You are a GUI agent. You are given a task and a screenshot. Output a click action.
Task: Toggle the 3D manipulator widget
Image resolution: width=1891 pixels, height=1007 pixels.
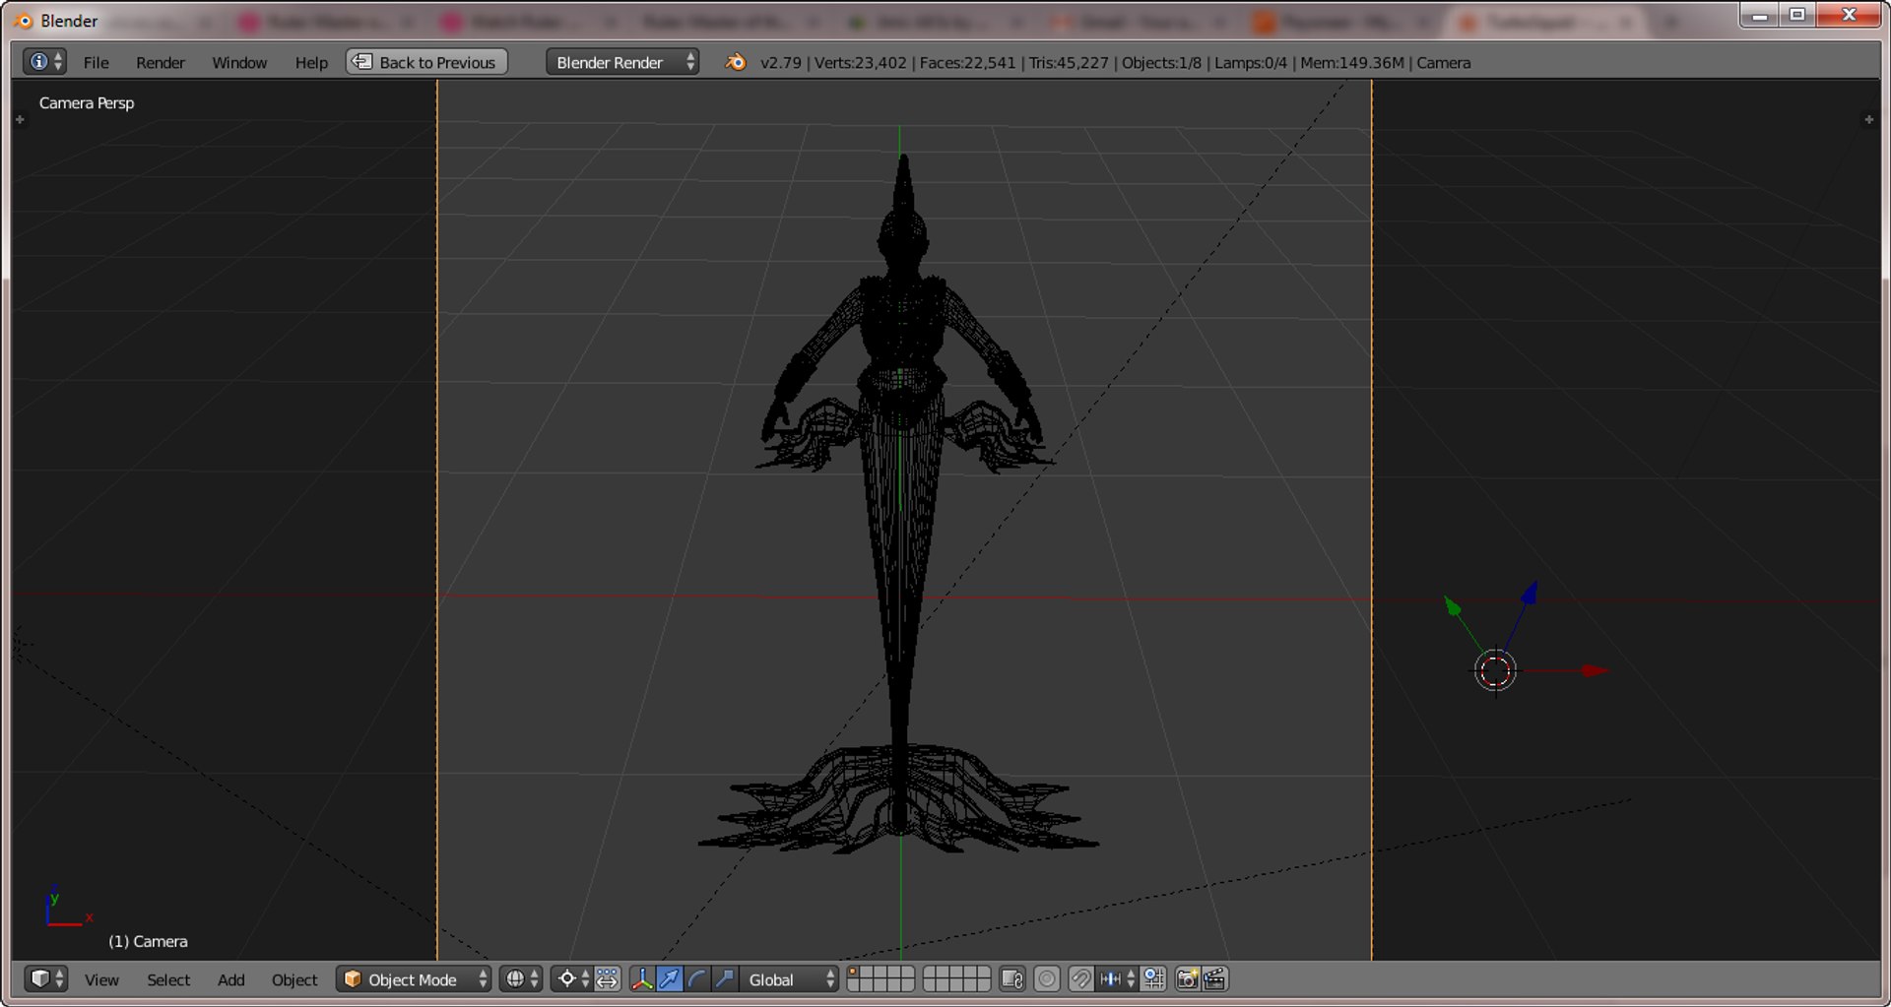pos(641,978)
